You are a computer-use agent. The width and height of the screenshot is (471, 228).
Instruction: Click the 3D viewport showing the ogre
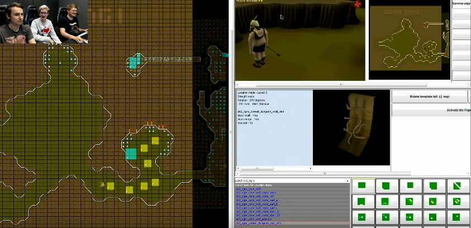[x=300, y=41]
